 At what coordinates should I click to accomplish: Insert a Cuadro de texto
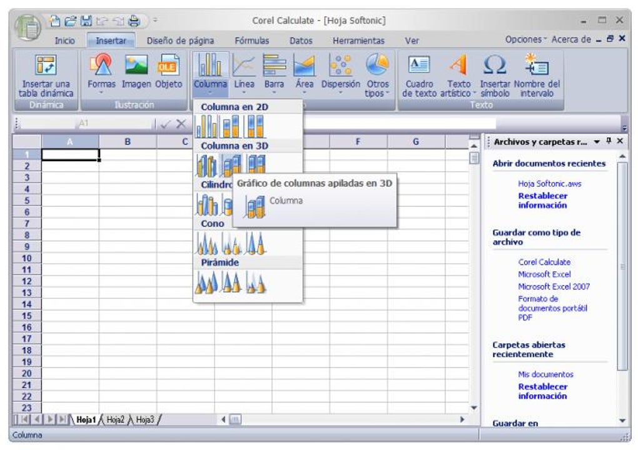click(x=419, y=76)
